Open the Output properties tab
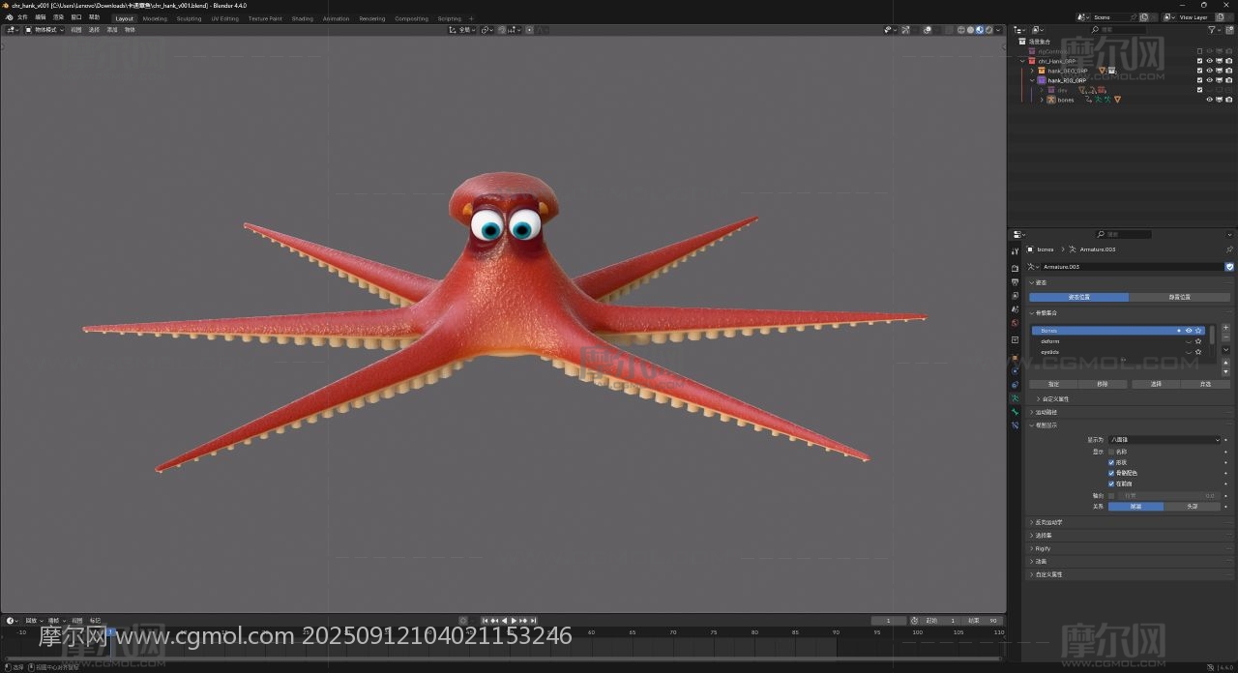This screenshot has width=1238, height=673. (x=1015, y=282)
